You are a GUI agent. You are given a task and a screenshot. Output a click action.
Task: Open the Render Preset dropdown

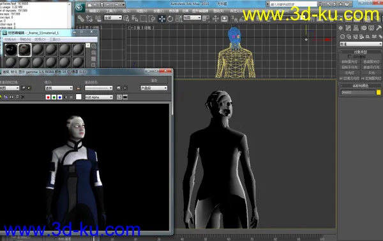tap(98, 88)
